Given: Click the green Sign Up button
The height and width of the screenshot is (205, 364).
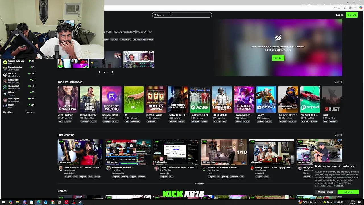Looking at the screenshot, I should 351,15.
